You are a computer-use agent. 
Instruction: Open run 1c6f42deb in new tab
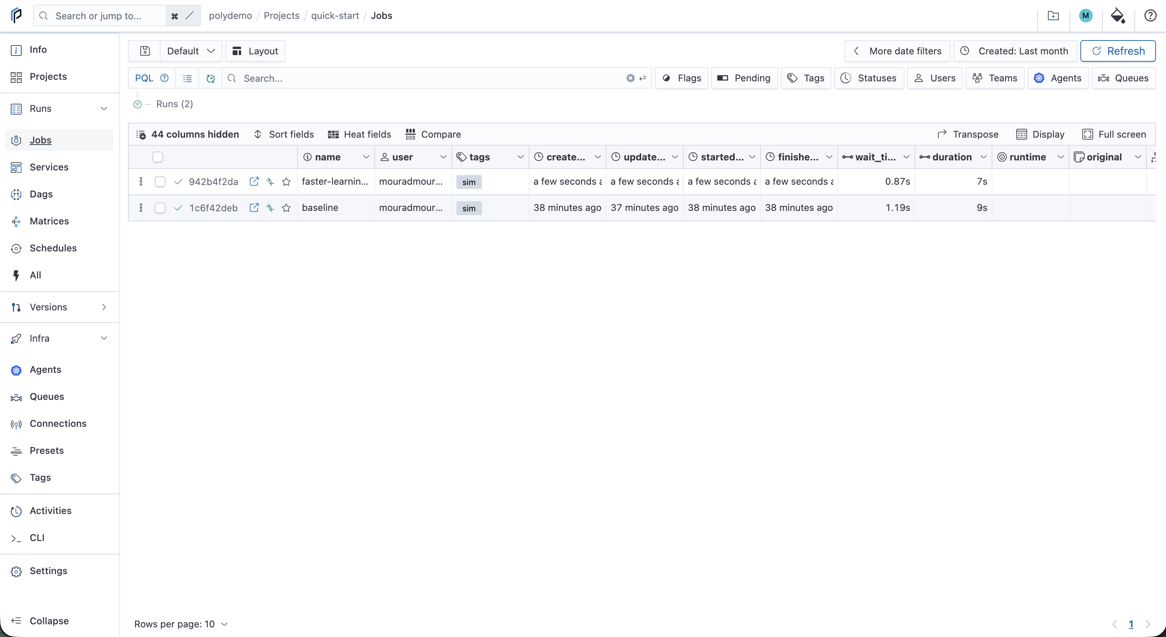point(254,208)
